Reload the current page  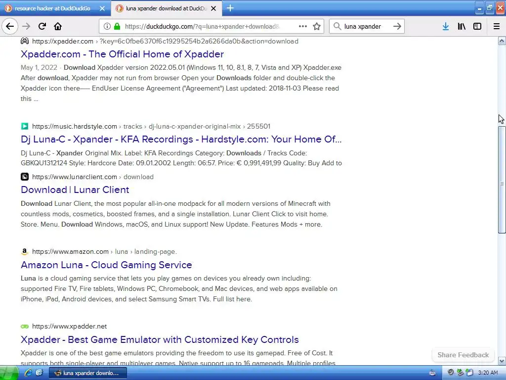point(42,26)
